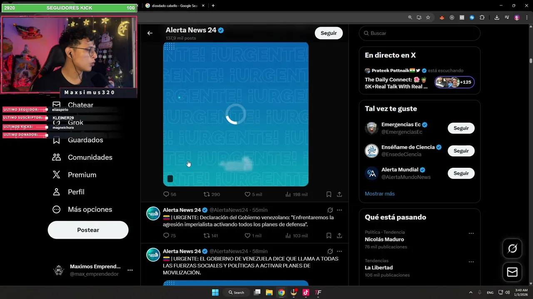Viewport: 533px width, 299px height.
Task: Click the install app icon in address bar
Action: [419, 17]
